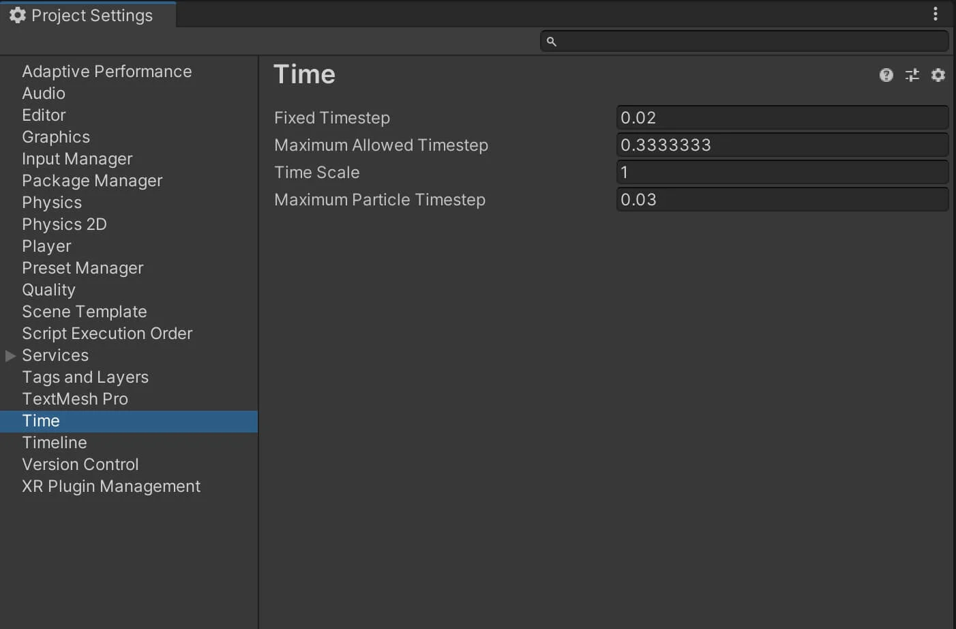Go to Input Manager settings
Viewport: 956px width, 629px height.
(x=77, y=159)
